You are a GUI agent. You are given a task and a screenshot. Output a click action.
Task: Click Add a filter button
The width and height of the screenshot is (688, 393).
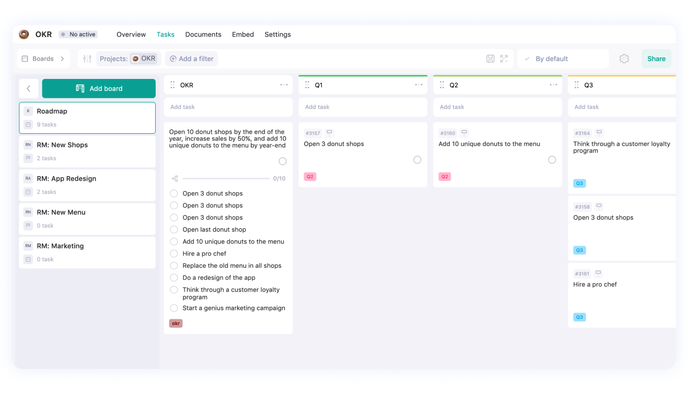191,59
